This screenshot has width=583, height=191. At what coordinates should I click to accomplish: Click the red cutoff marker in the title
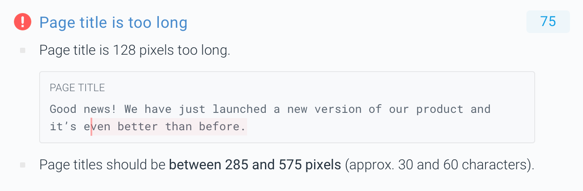point(91,126)
